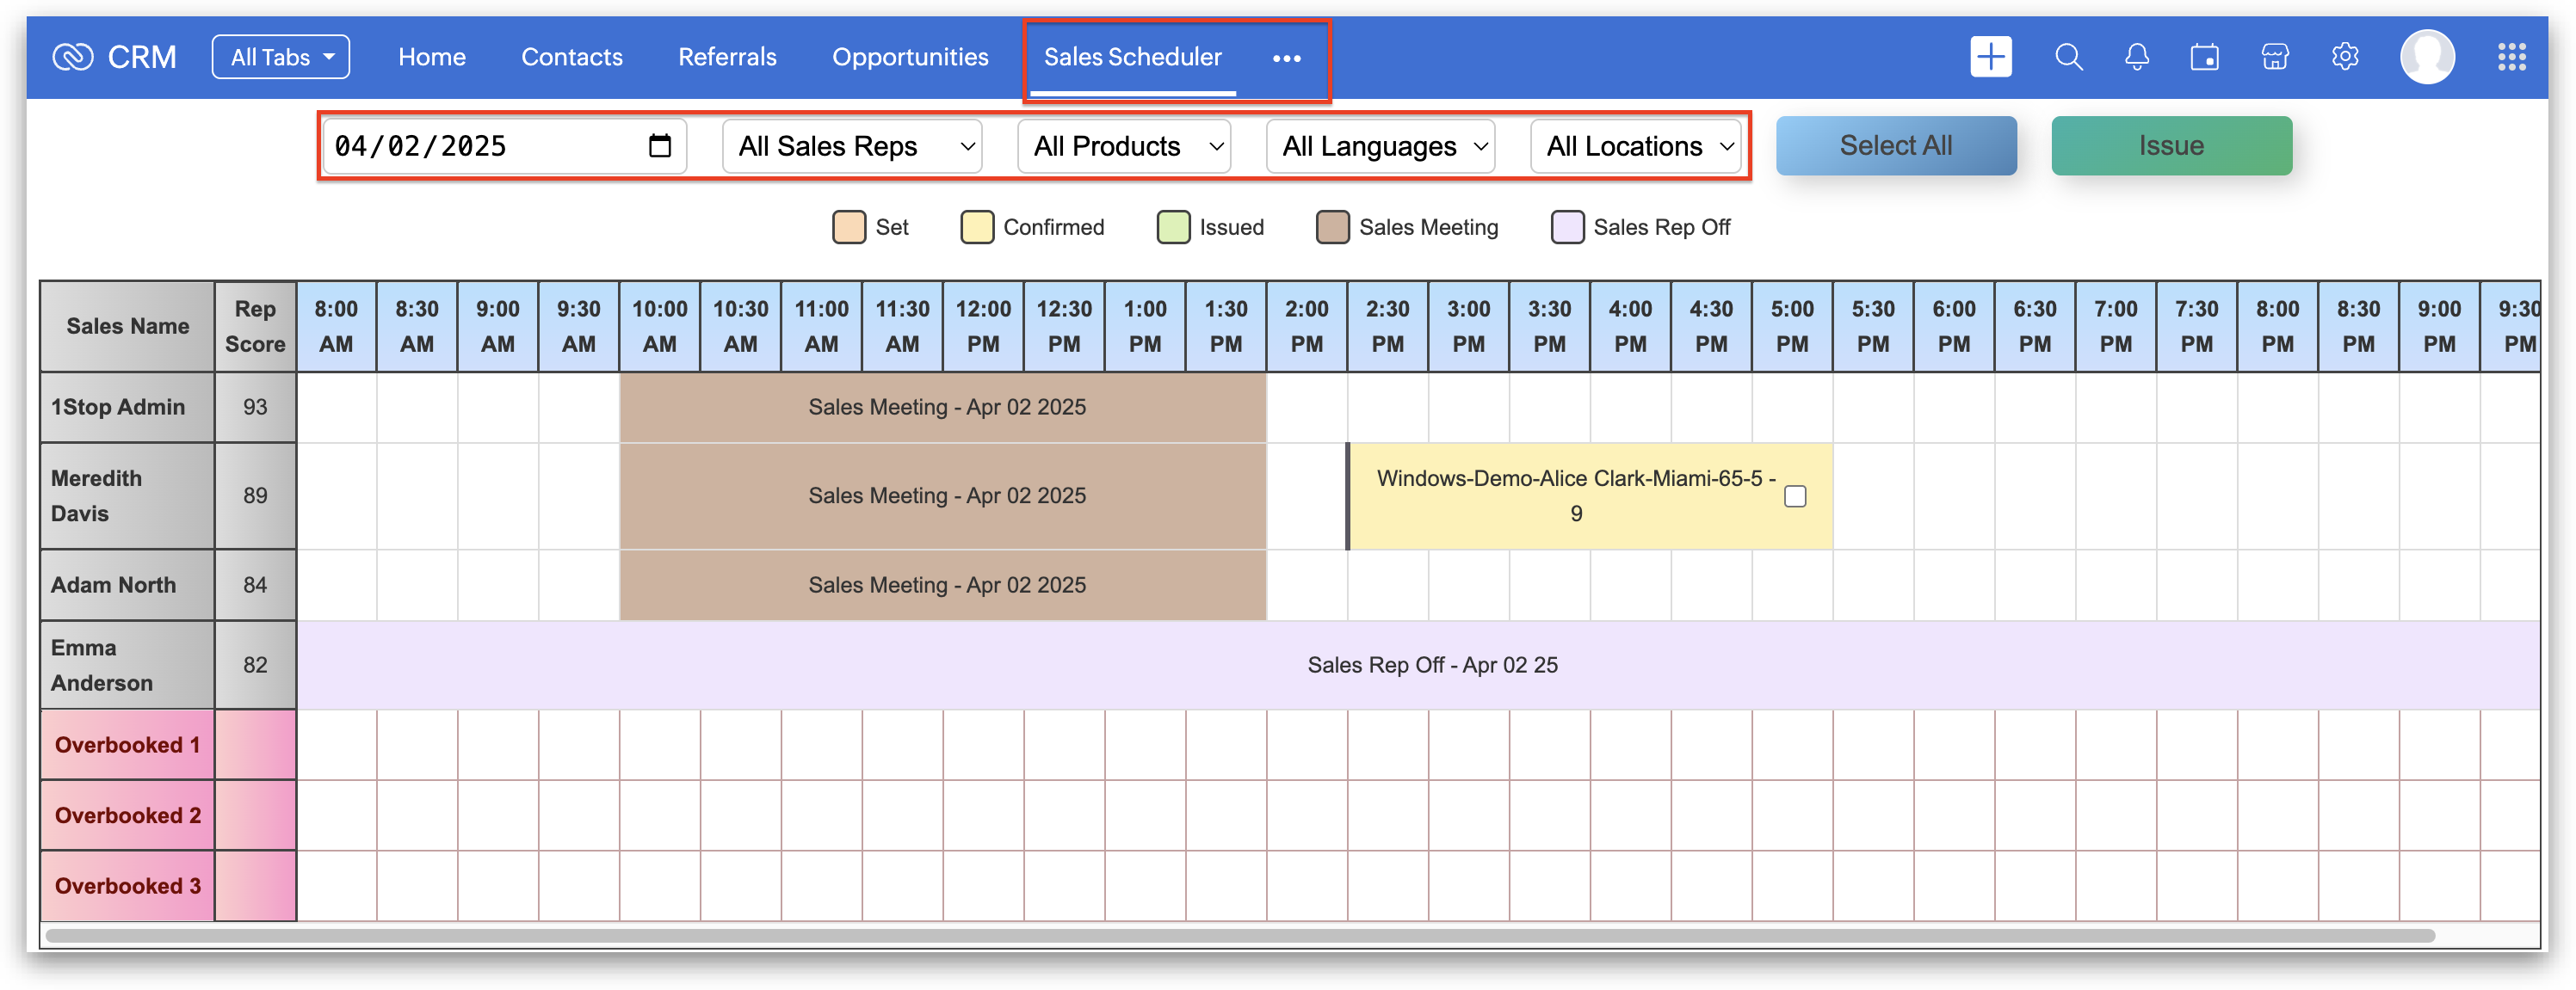This screenshot has width=2576, height=990.
Task: Open the search magnifier icon
Action: (x=2068, y=57)
